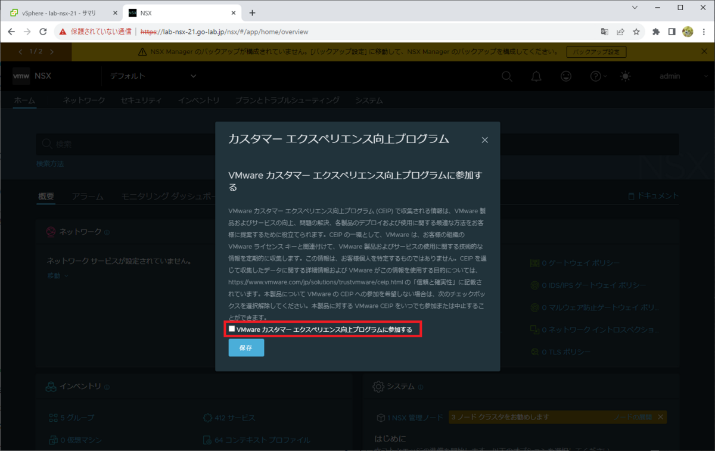Show previous banner notification with left chevron
715x451 pixels.
point(21,52)
